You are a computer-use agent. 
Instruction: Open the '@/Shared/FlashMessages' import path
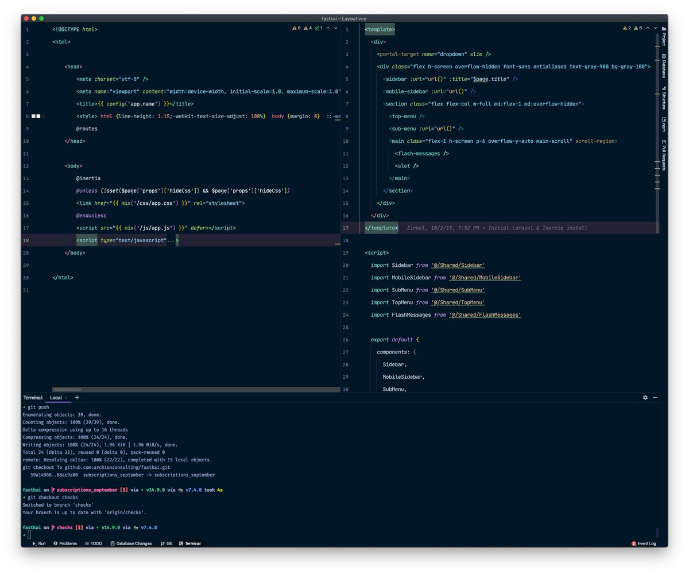pos(485,315)
